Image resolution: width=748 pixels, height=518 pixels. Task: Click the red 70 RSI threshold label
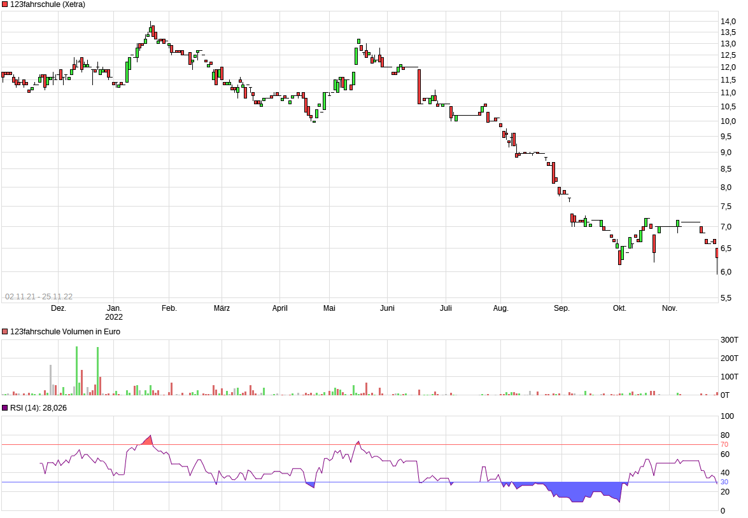[x=724, y=444]
